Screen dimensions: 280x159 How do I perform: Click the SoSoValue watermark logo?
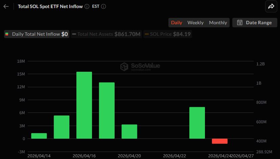tap(124, 66)
